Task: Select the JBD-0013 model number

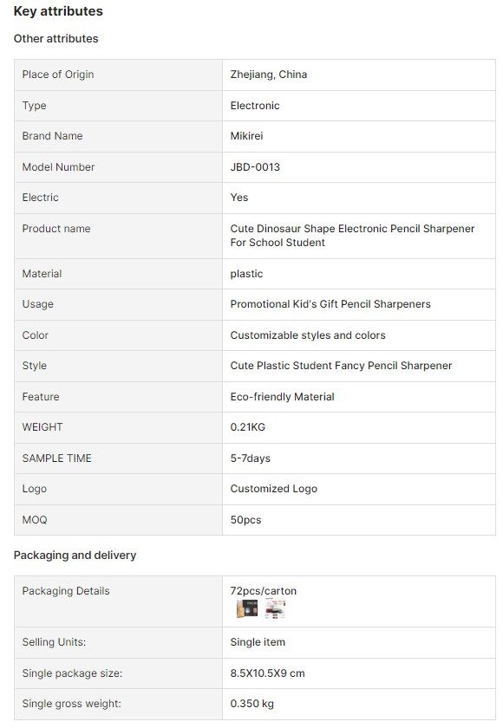Action: tap(255, 167)
